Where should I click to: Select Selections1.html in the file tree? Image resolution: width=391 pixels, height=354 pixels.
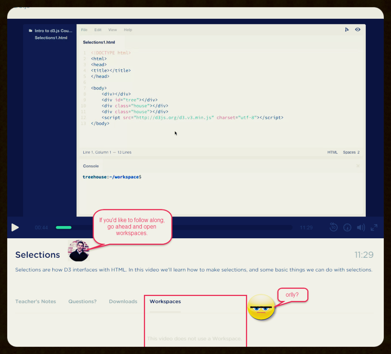(51, 38)
